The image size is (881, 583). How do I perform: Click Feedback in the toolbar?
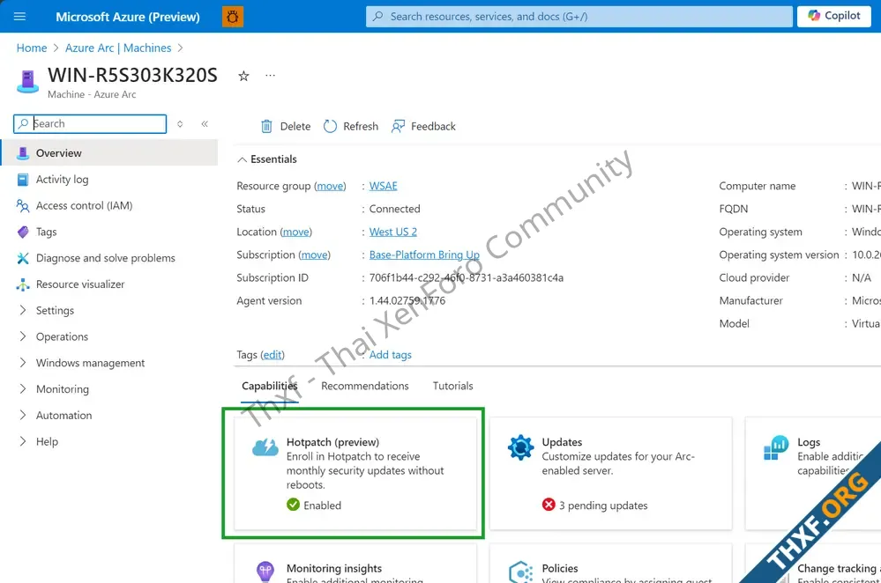coord(423,126)
